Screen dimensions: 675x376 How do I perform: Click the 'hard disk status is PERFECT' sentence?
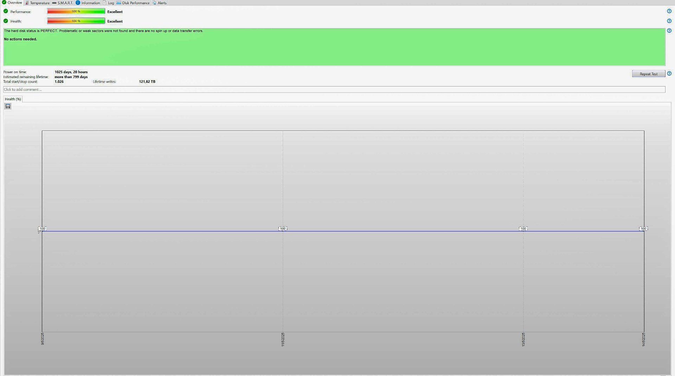[x=103, y=31]
